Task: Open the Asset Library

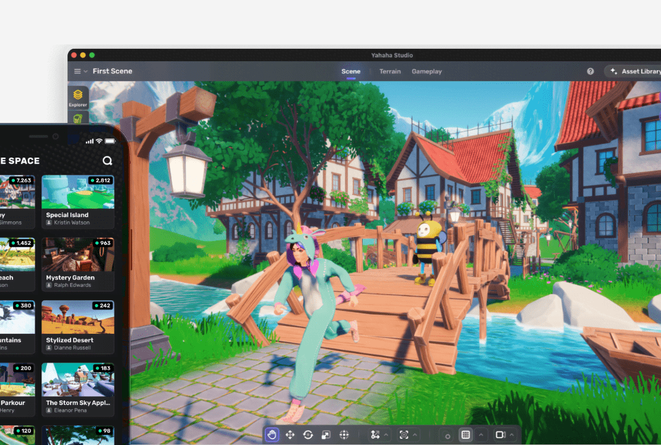Action: point(634,71)
